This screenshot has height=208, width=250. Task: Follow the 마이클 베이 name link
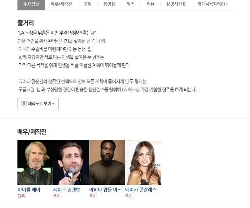coord(29,190)
